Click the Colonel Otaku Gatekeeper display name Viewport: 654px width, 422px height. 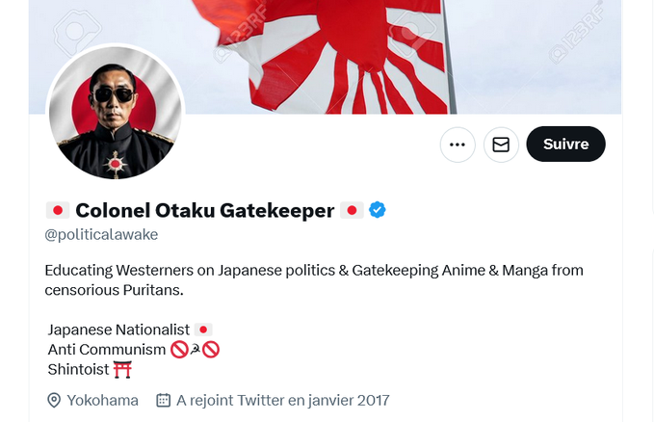point(204,210)
